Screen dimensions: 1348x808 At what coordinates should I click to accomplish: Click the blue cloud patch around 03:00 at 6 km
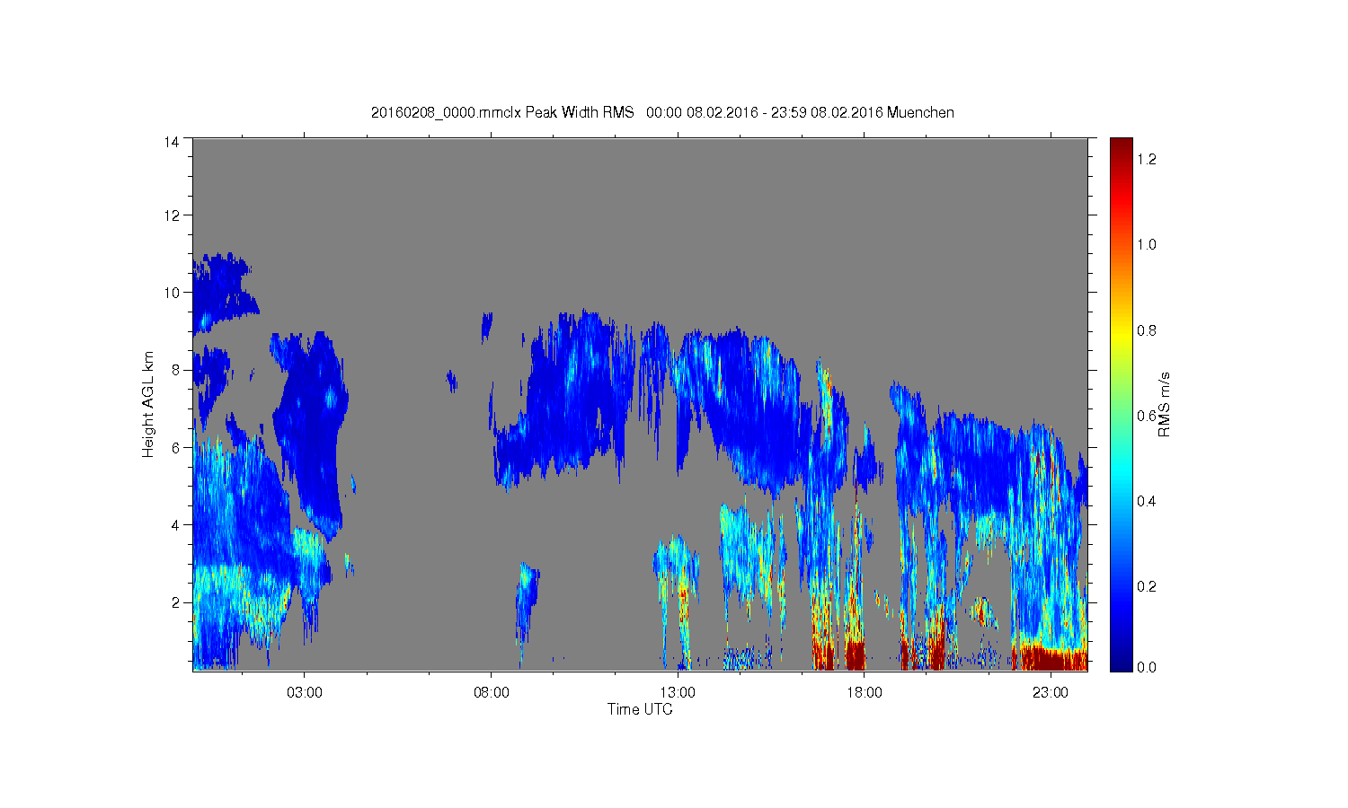(310, 435)
